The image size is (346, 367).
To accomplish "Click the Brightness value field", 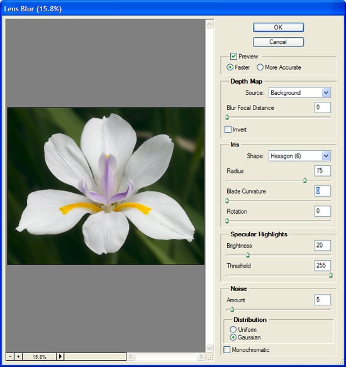I will 322,245.
